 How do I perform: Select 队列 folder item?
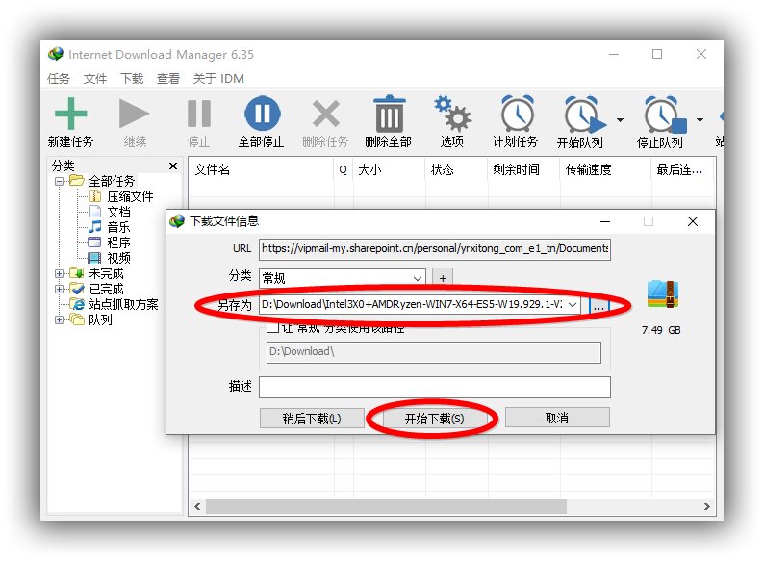tap(100, 319)
